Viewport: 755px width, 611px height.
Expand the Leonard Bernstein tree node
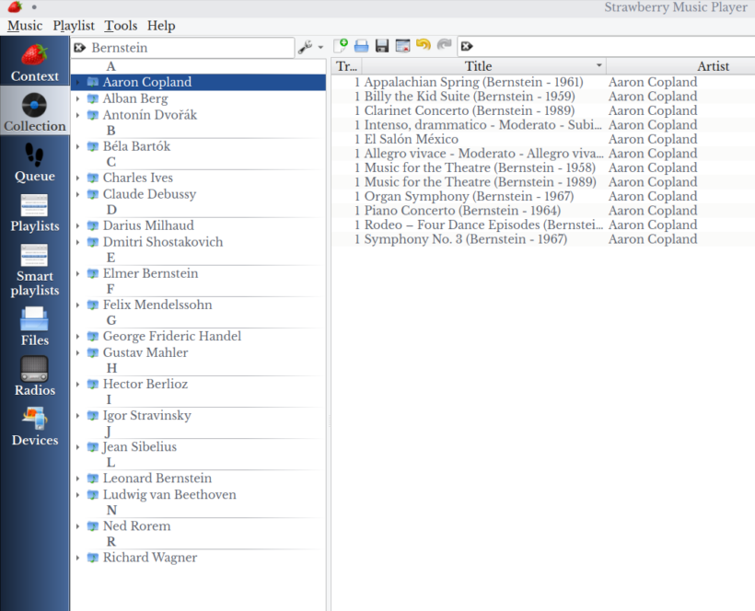(x=79, y=478)
